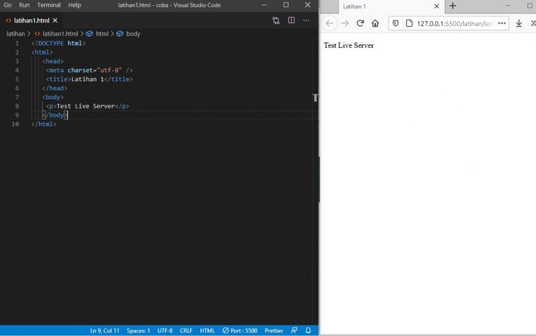Open the Terminal menu

(49, 5)
